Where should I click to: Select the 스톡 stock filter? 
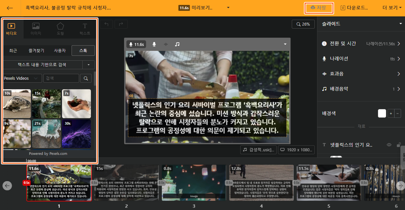[83, 51]
